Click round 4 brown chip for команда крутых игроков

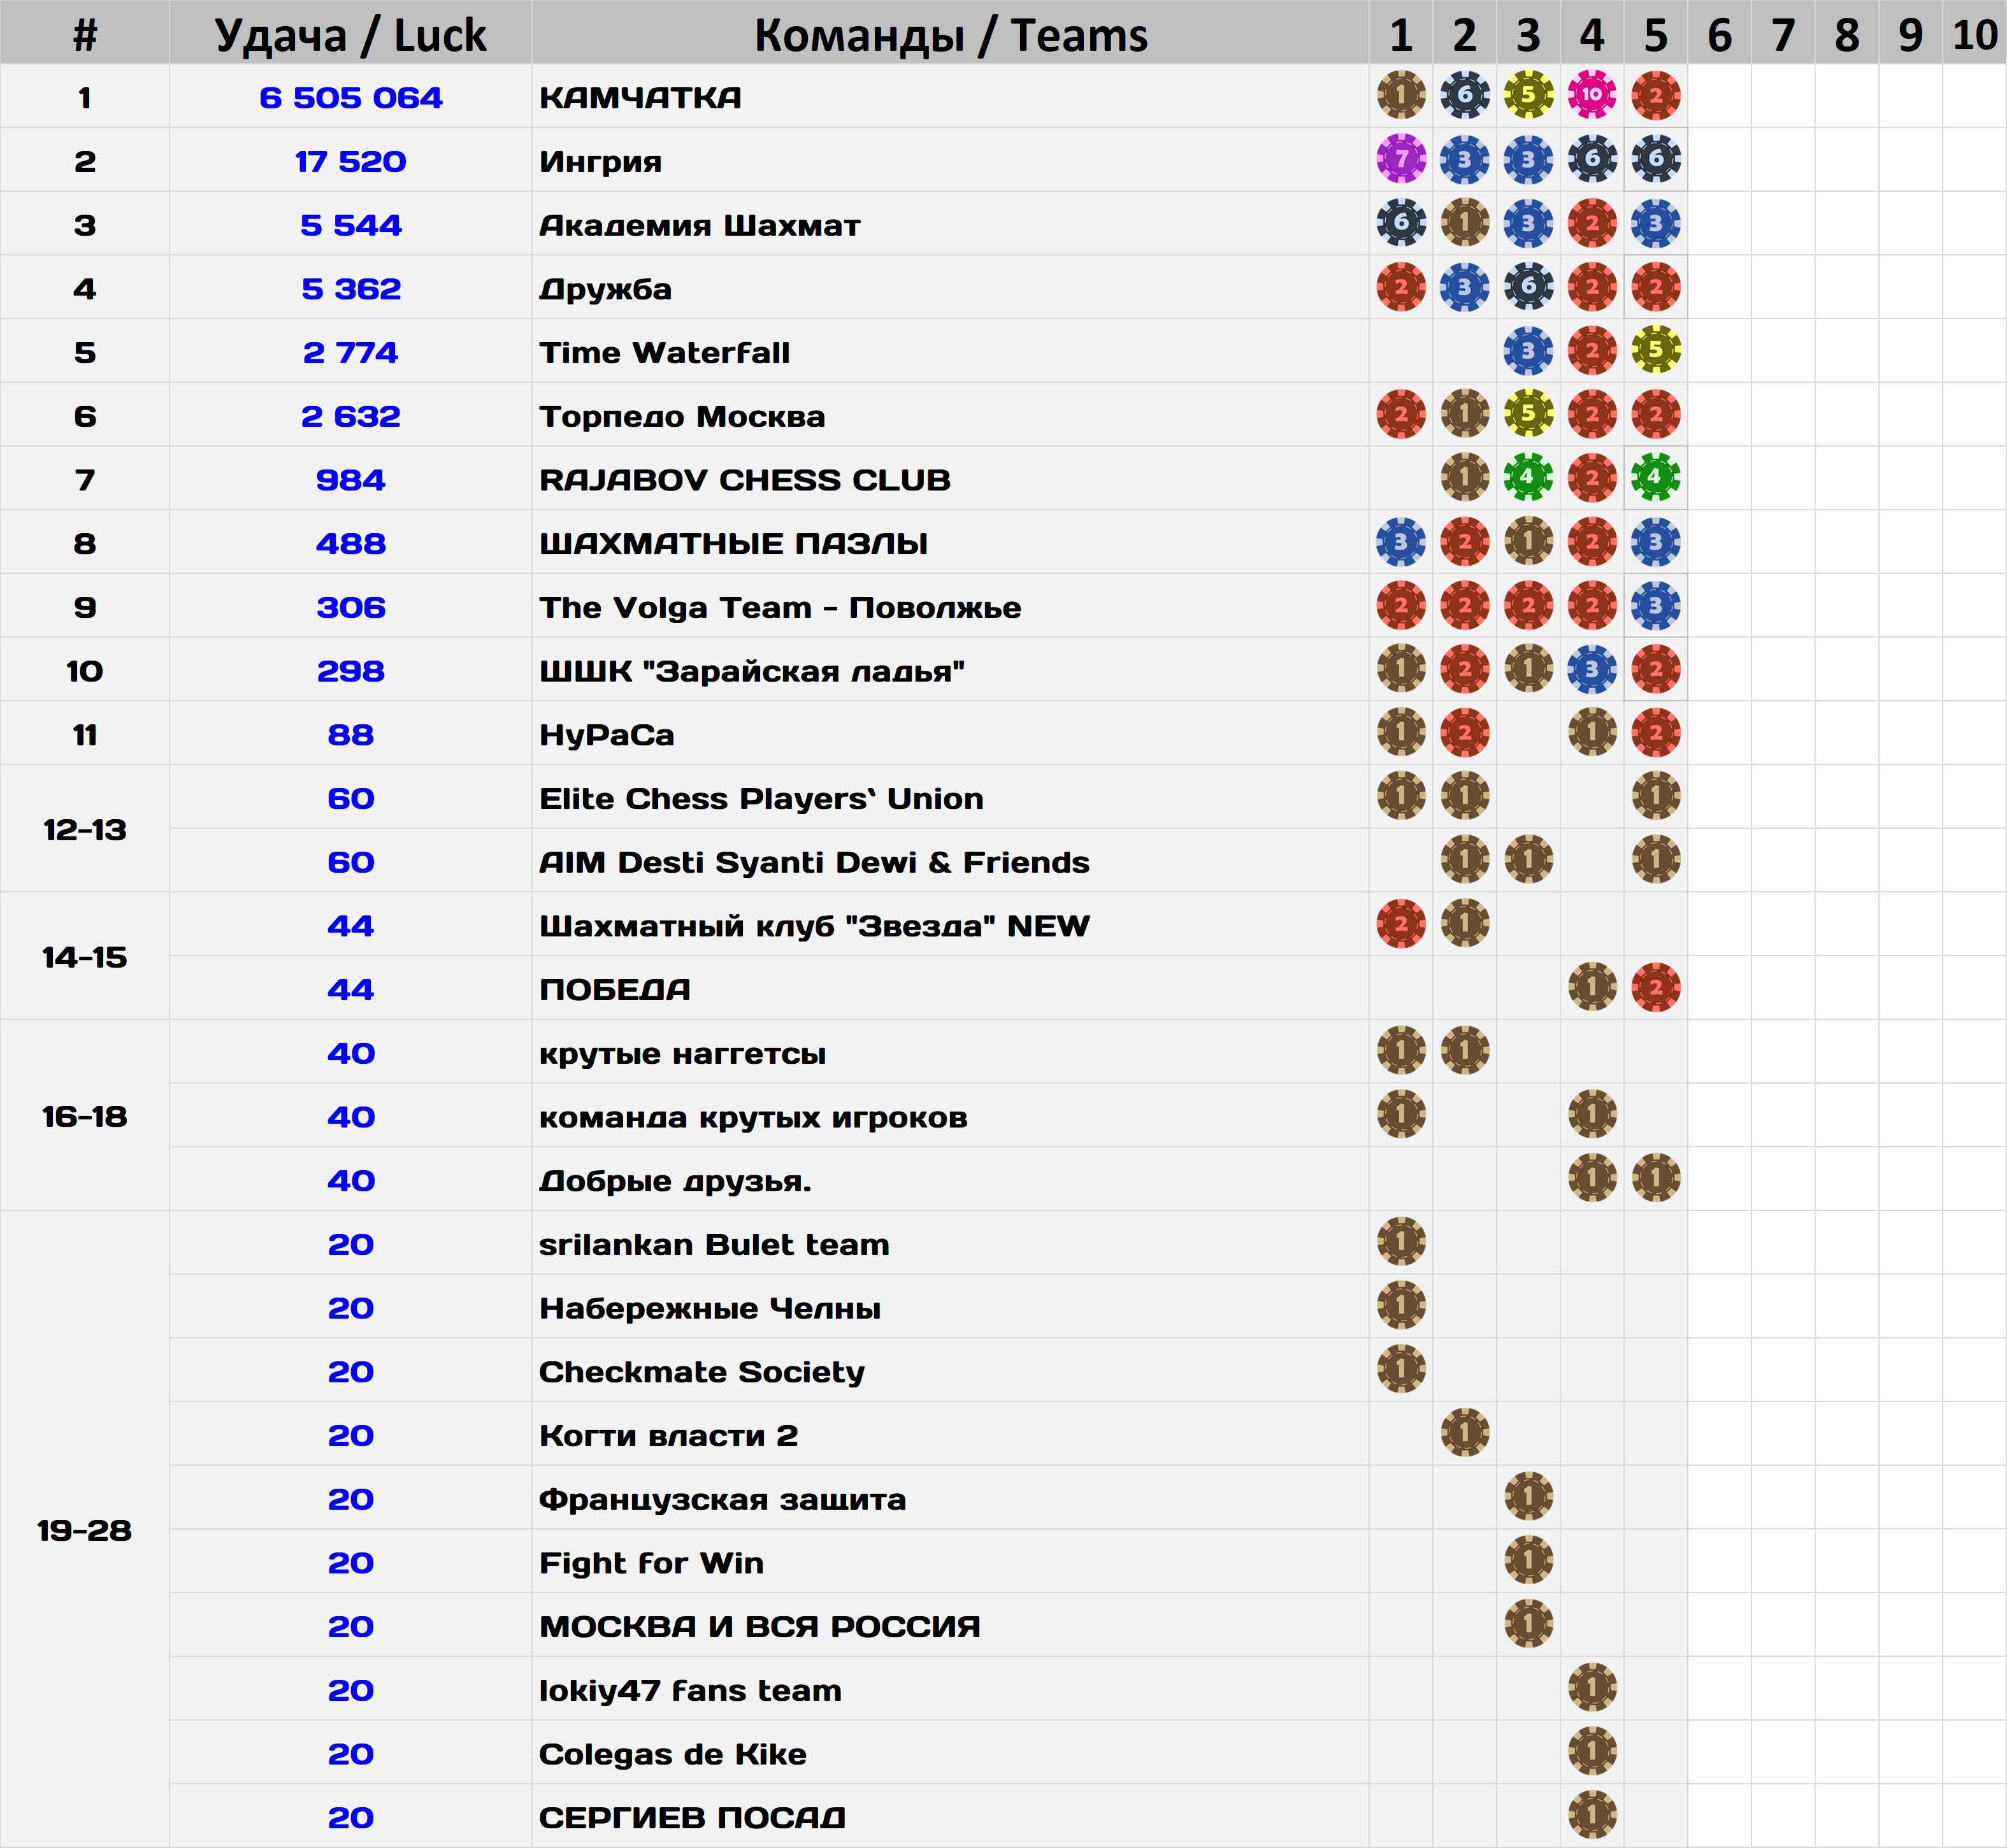(x=1592, y=1115)
